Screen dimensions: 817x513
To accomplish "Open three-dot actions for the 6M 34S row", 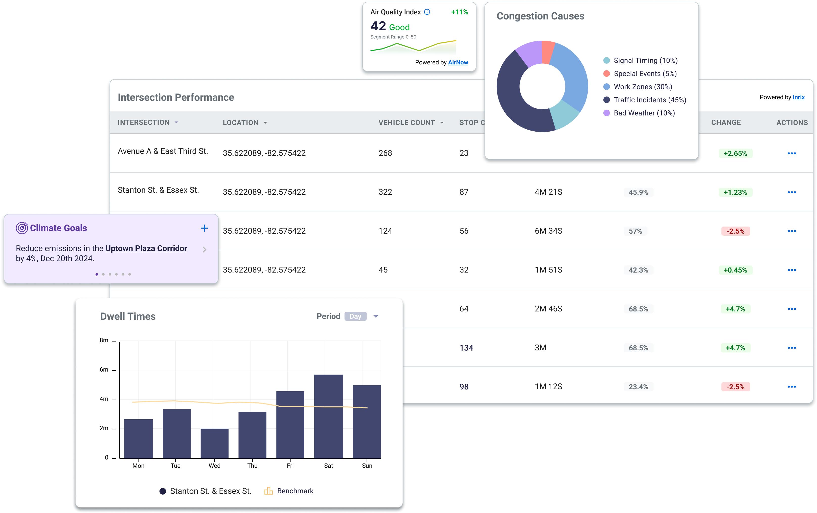I will [791, 231].
